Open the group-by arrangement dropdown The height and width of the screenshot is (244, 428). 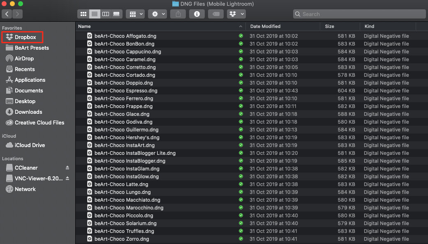point(135,14)
